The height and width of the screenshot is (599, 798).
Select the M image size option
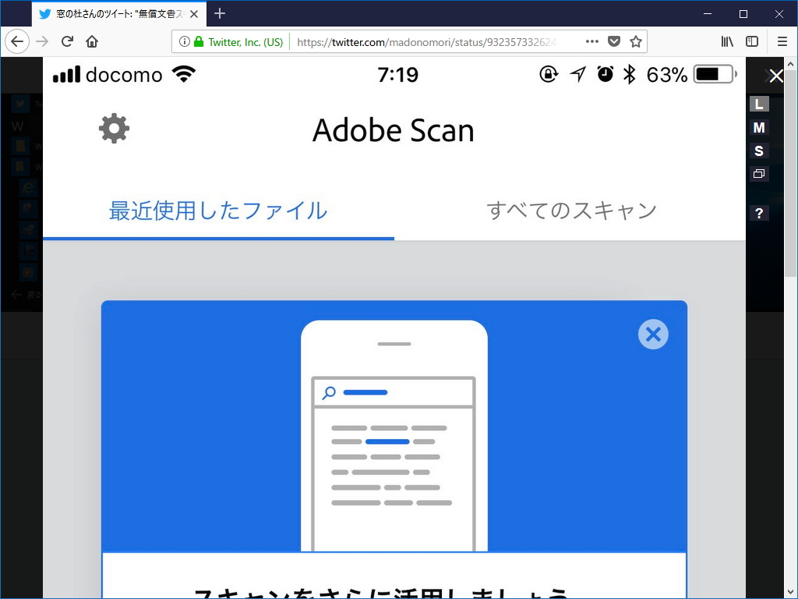tap(759, 126)
